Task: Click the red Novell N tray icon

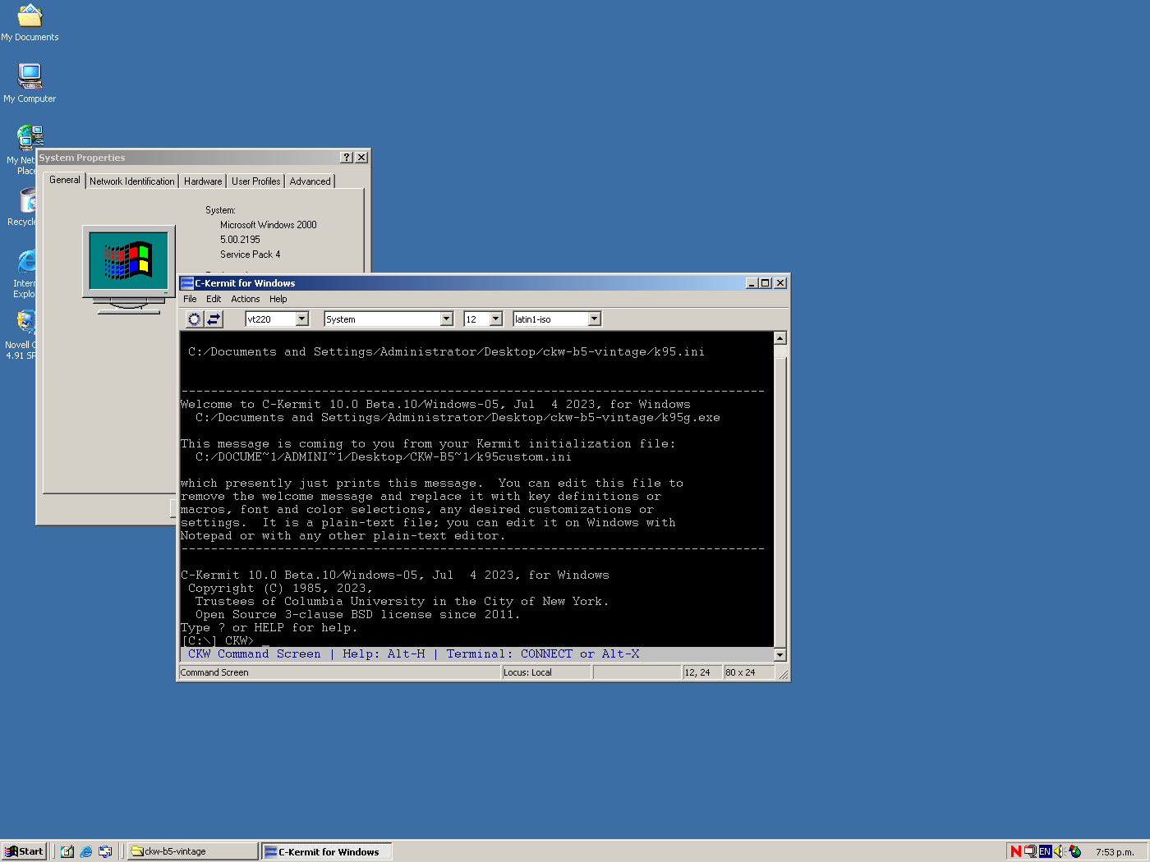Action: 1016,851
